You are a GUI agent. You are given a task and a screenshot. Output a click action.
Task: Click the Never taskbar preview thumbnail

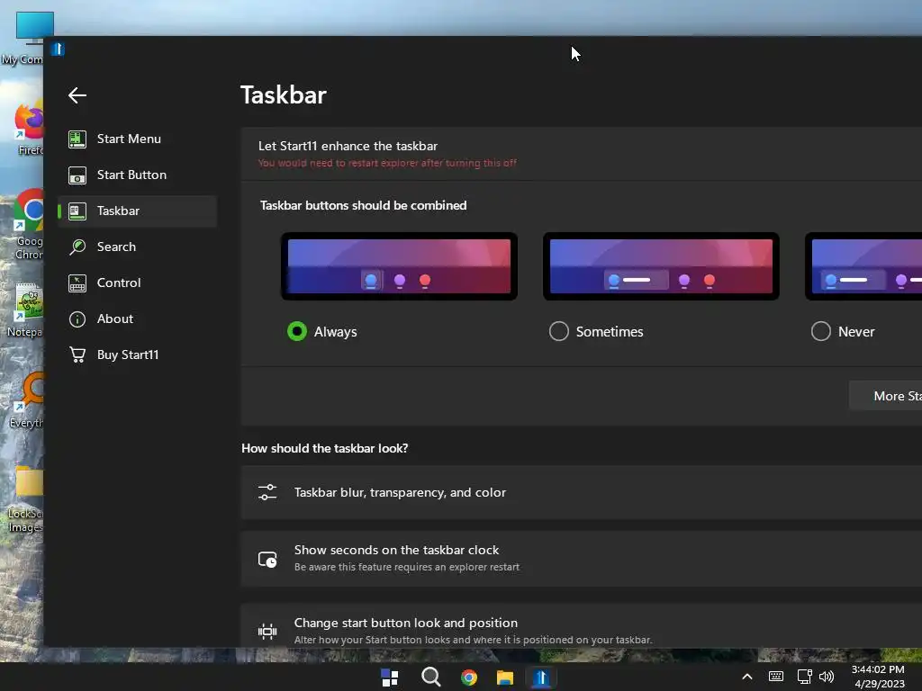(863, 266)
